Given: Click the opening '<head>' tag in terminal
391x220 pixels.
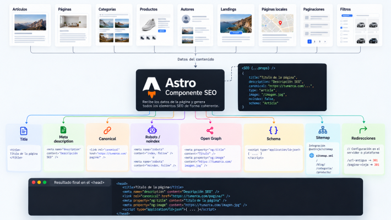Looking at the screenshot, I should pos(122,184).
